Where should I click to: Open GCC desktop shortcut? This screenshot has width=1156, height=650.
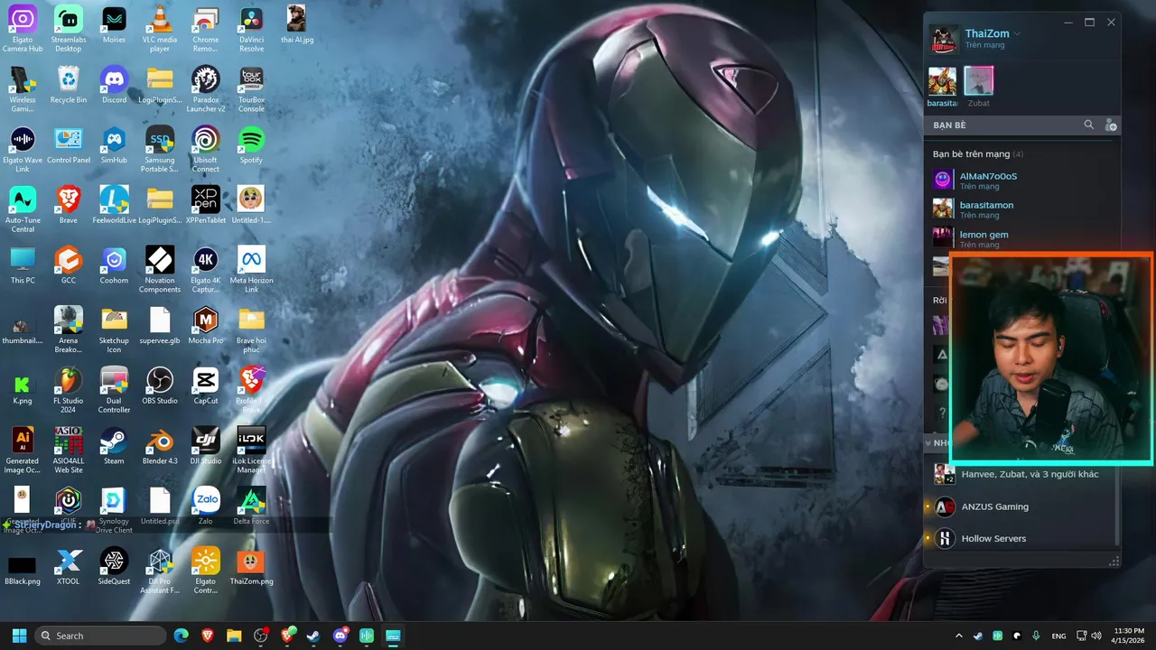click(x=69, y=265)
